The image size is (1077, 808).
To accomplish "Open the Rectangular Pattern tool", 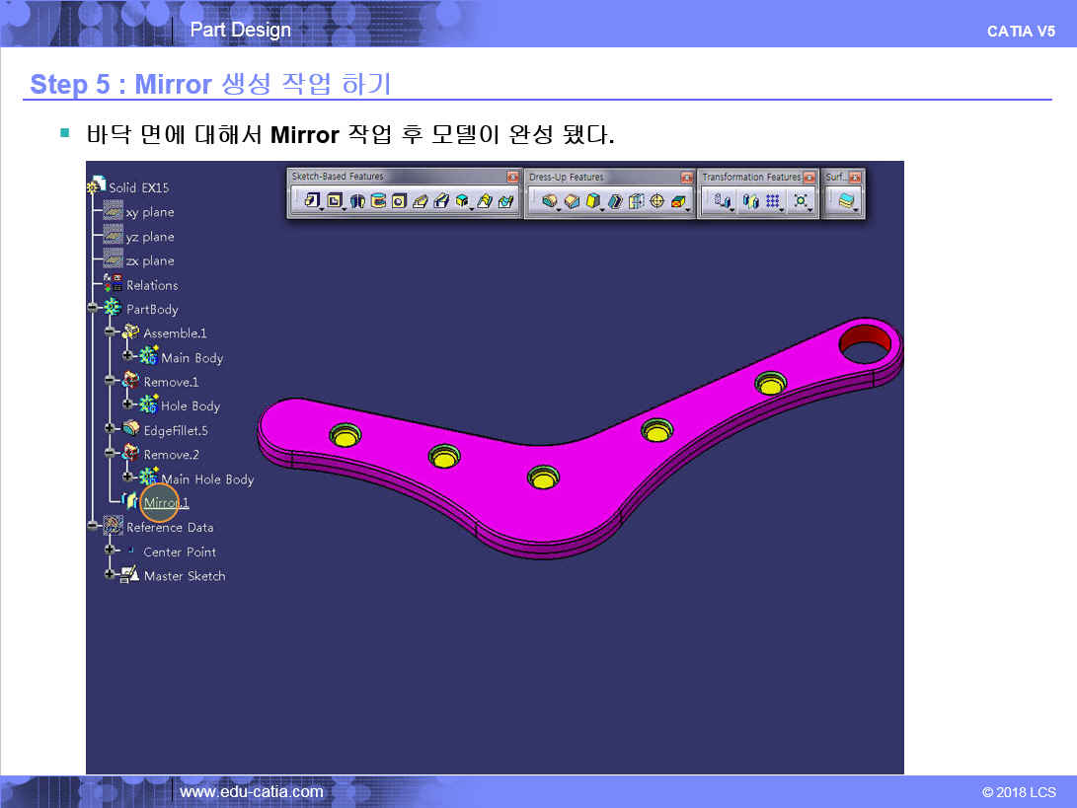I will tap(773, 201).
